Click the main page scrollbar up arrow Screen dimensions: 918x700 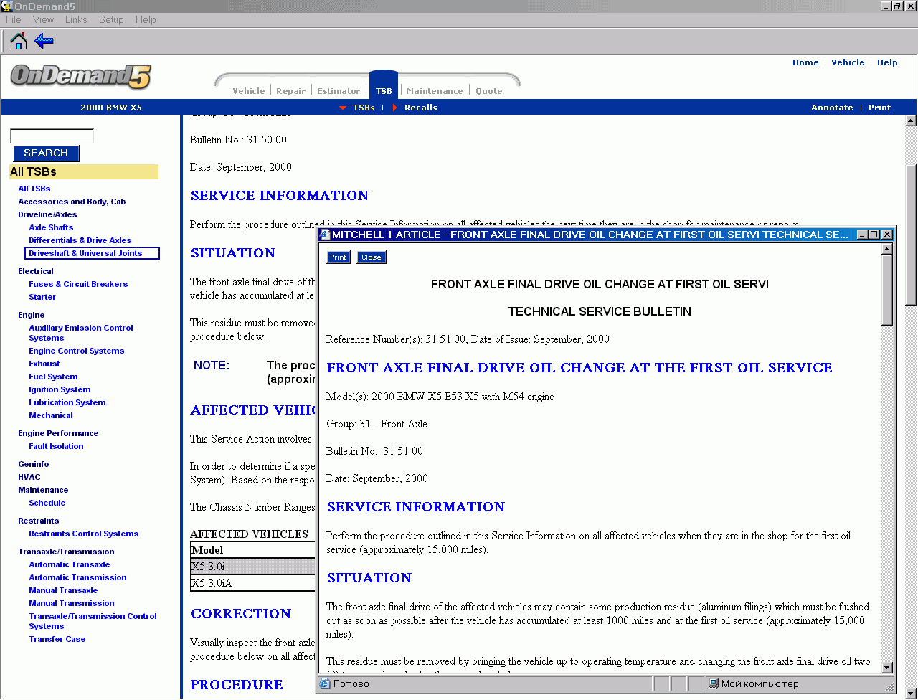click(912, 120)
